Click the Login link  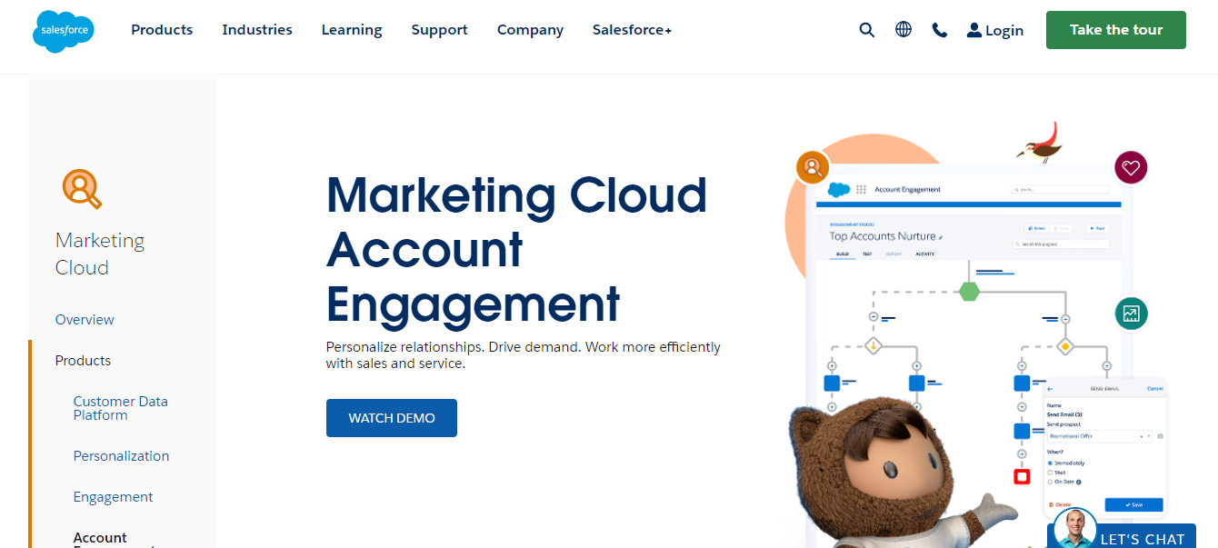click(x=994, y=30)
